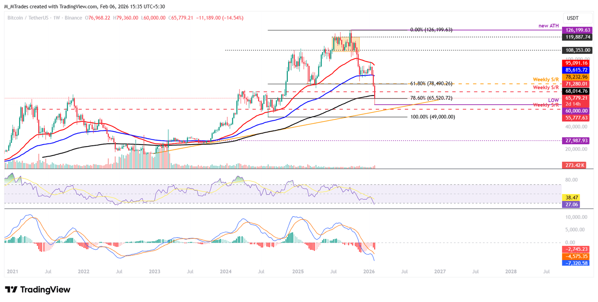Click the 273.42K volume label
This screenshot has height=302, width=598.
tap(575, 166)
